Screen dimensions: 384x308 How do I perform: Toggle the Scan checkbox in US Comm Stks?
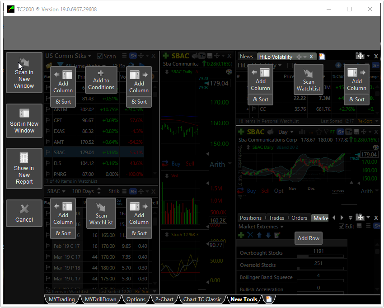100,56
